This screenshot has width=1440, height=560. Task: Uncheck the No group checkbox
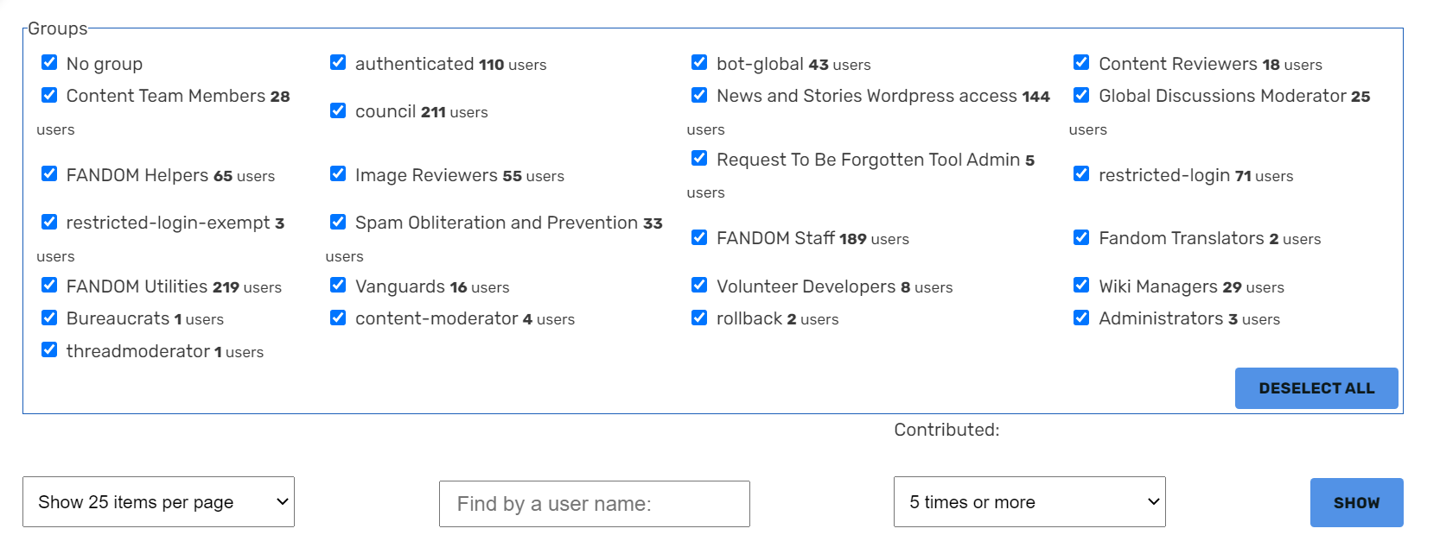pyautogui.click(x=49, y=63)
